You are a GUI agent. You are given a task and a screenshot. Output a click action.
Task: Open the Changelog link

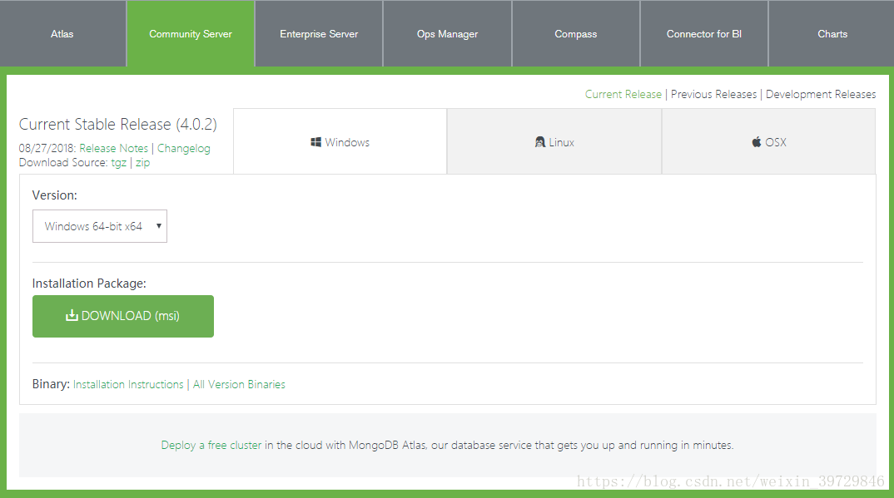click(184, 149)
